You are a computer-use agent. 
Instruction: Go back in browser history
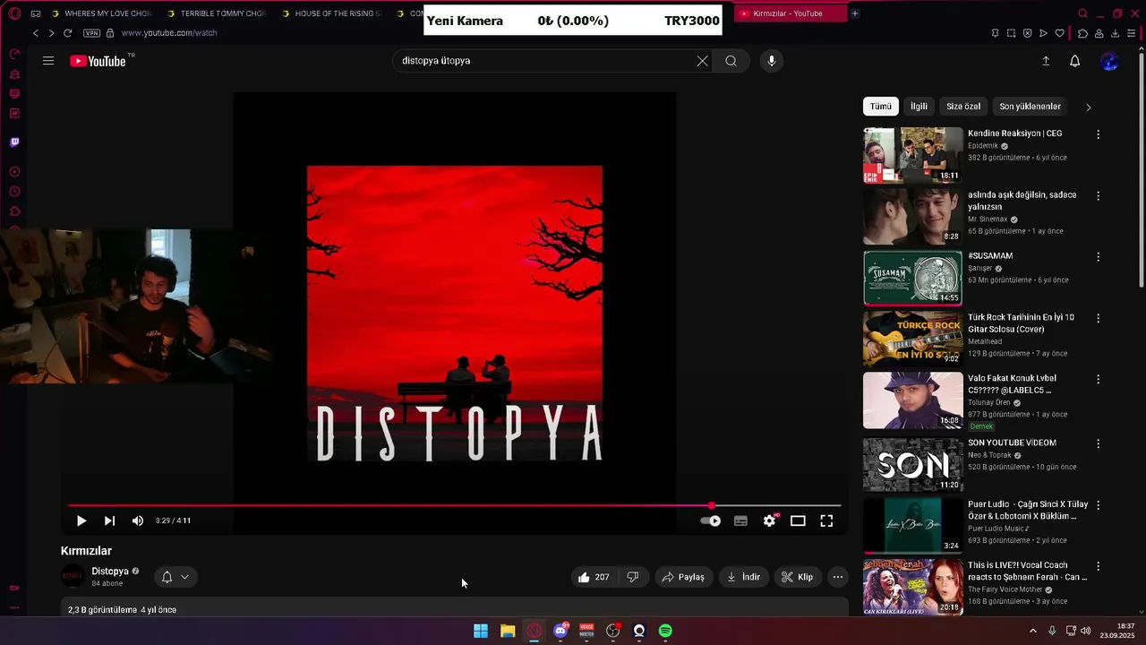point(36,33)
